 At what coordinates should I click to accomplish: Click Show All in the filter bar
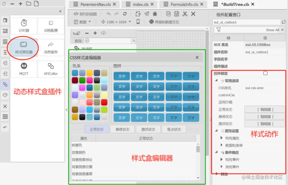point(272,30)
